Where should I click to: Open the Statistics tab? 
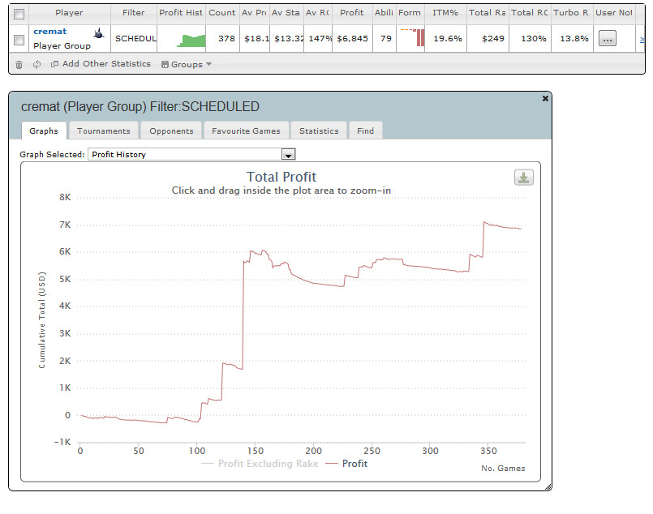point(319,131)
